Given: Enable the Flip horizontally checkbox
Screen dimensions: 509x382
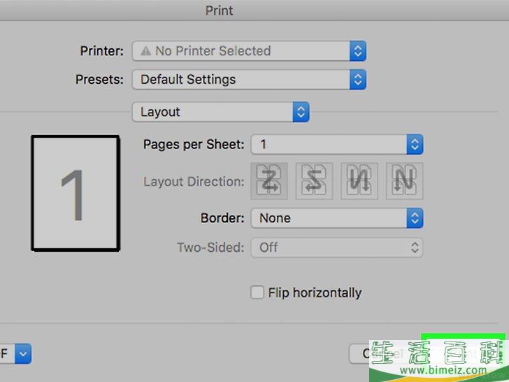Looking at the screenshot, I should (257, 292).
